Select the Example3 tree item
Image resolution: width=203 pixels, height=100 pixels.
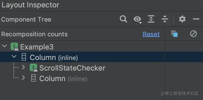click(x=37, y=47)
